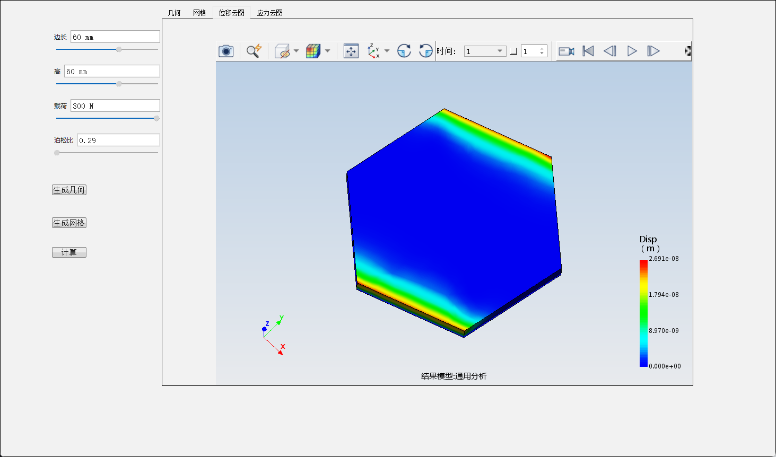The image size is (776, 457).
Task: Step forward one animation frame
Action: (653, 51)
